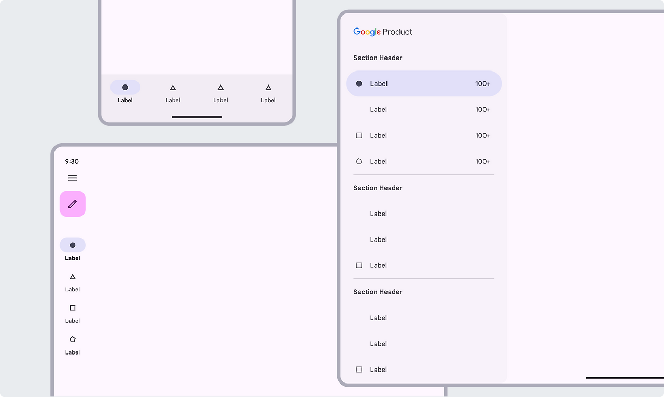Tap the pink pencil edit button
This screenshot has height=397, width=664.
click(x=73, y=204)
